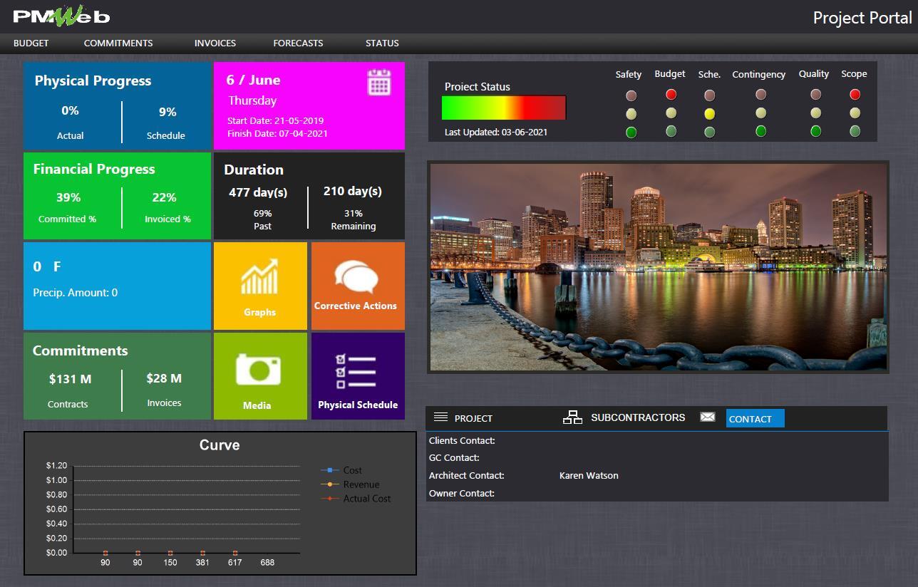Screen dimensions: 918x587
Task: Click the envelope icon beside CONTACT
Action: [x=707, y=417]
